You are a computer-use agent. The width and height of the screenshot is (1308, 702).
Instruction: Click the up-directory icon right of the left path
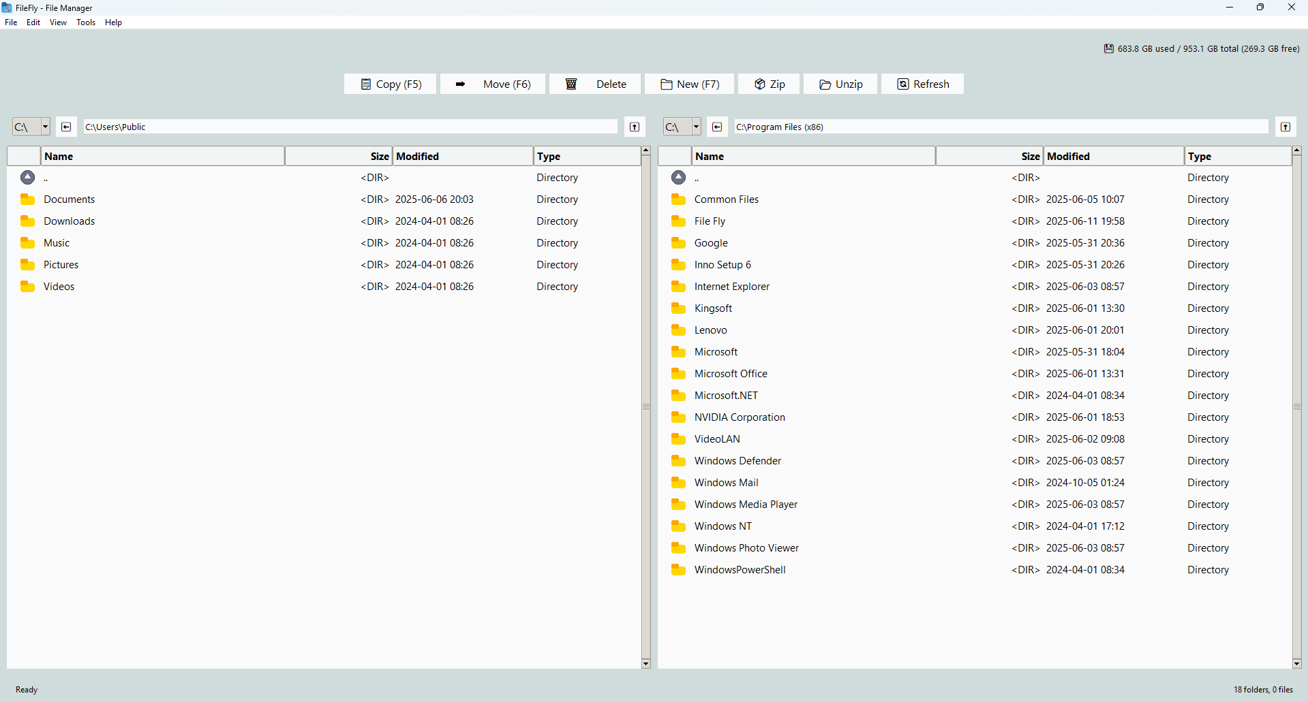635,127
